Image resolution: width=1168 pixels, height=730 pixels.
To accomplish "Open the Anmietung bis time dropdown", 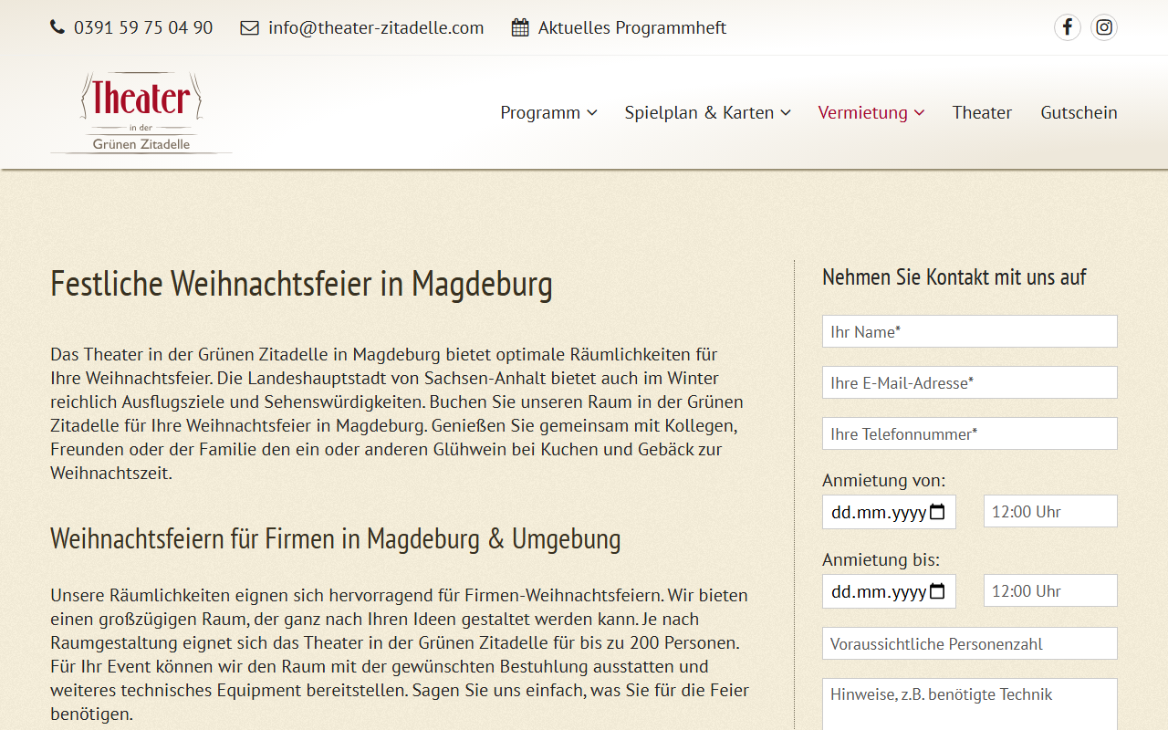I will [x=1050, y=590].
